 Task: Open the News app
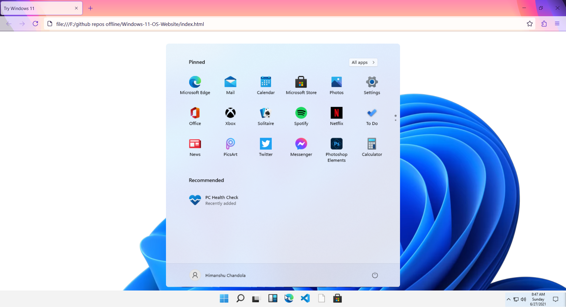point(195,147)
